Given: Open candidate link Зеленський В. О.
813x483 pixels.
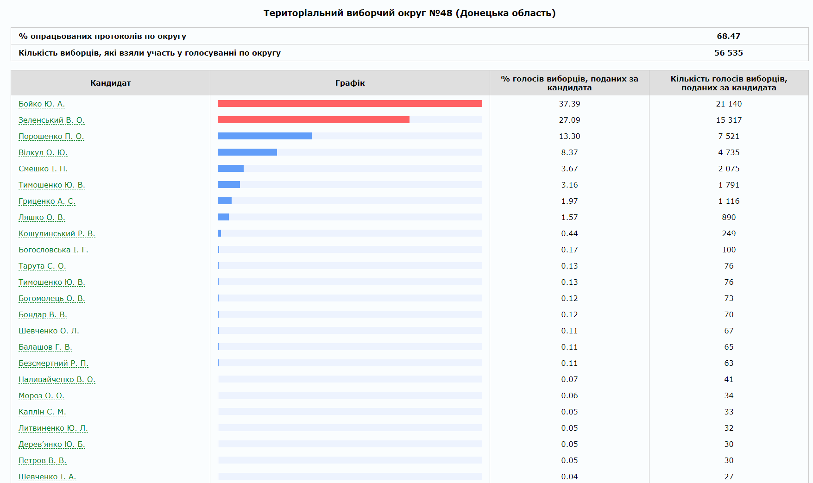Looking at the screenshot, I should click(x=51, y=120).
